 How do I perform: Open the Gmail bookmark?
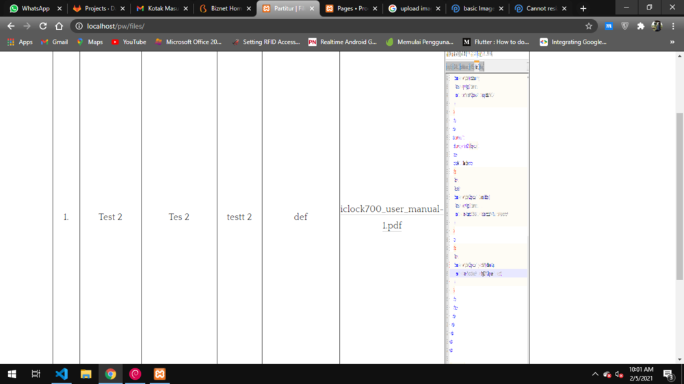(54, 42)
